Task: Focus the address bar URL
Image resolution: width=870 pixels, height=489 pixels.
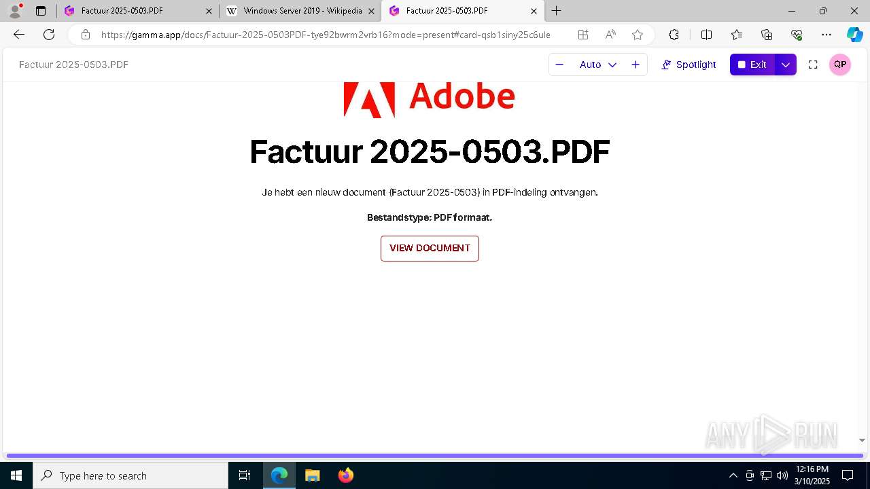Action: (x=326, y=35)
